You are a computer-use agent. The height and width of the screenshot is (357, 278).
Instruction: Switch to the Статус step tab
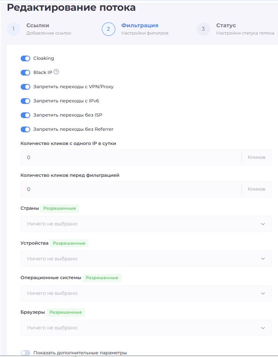click(226, 26)
